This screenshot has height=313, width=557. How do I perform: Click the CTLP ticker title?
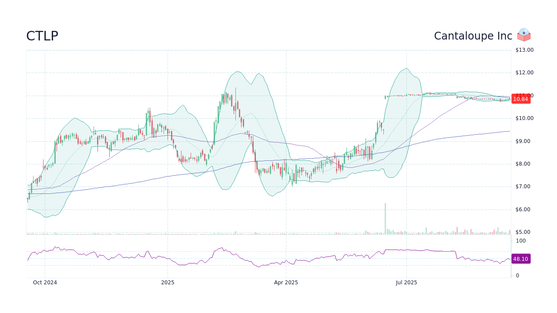(x=42, y=36)
